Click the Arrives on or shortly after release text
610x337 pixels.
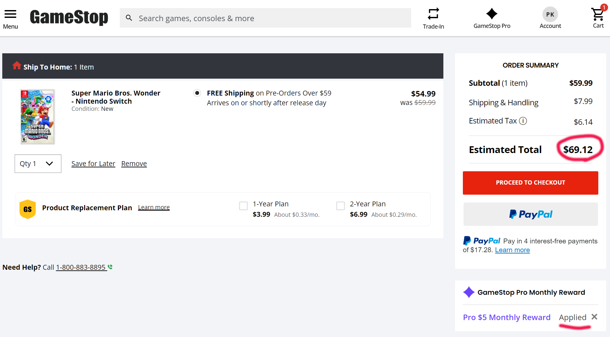tap(266, 103)
